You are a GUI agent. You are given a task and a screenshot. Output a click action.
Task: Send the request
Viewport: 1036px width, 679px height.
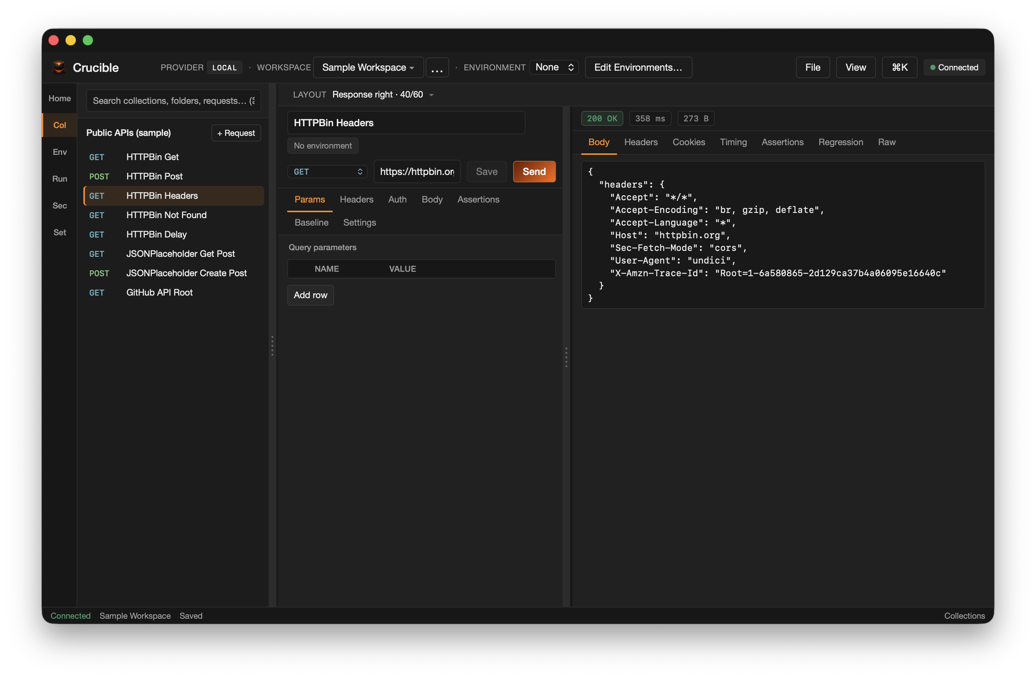(534, 172)
